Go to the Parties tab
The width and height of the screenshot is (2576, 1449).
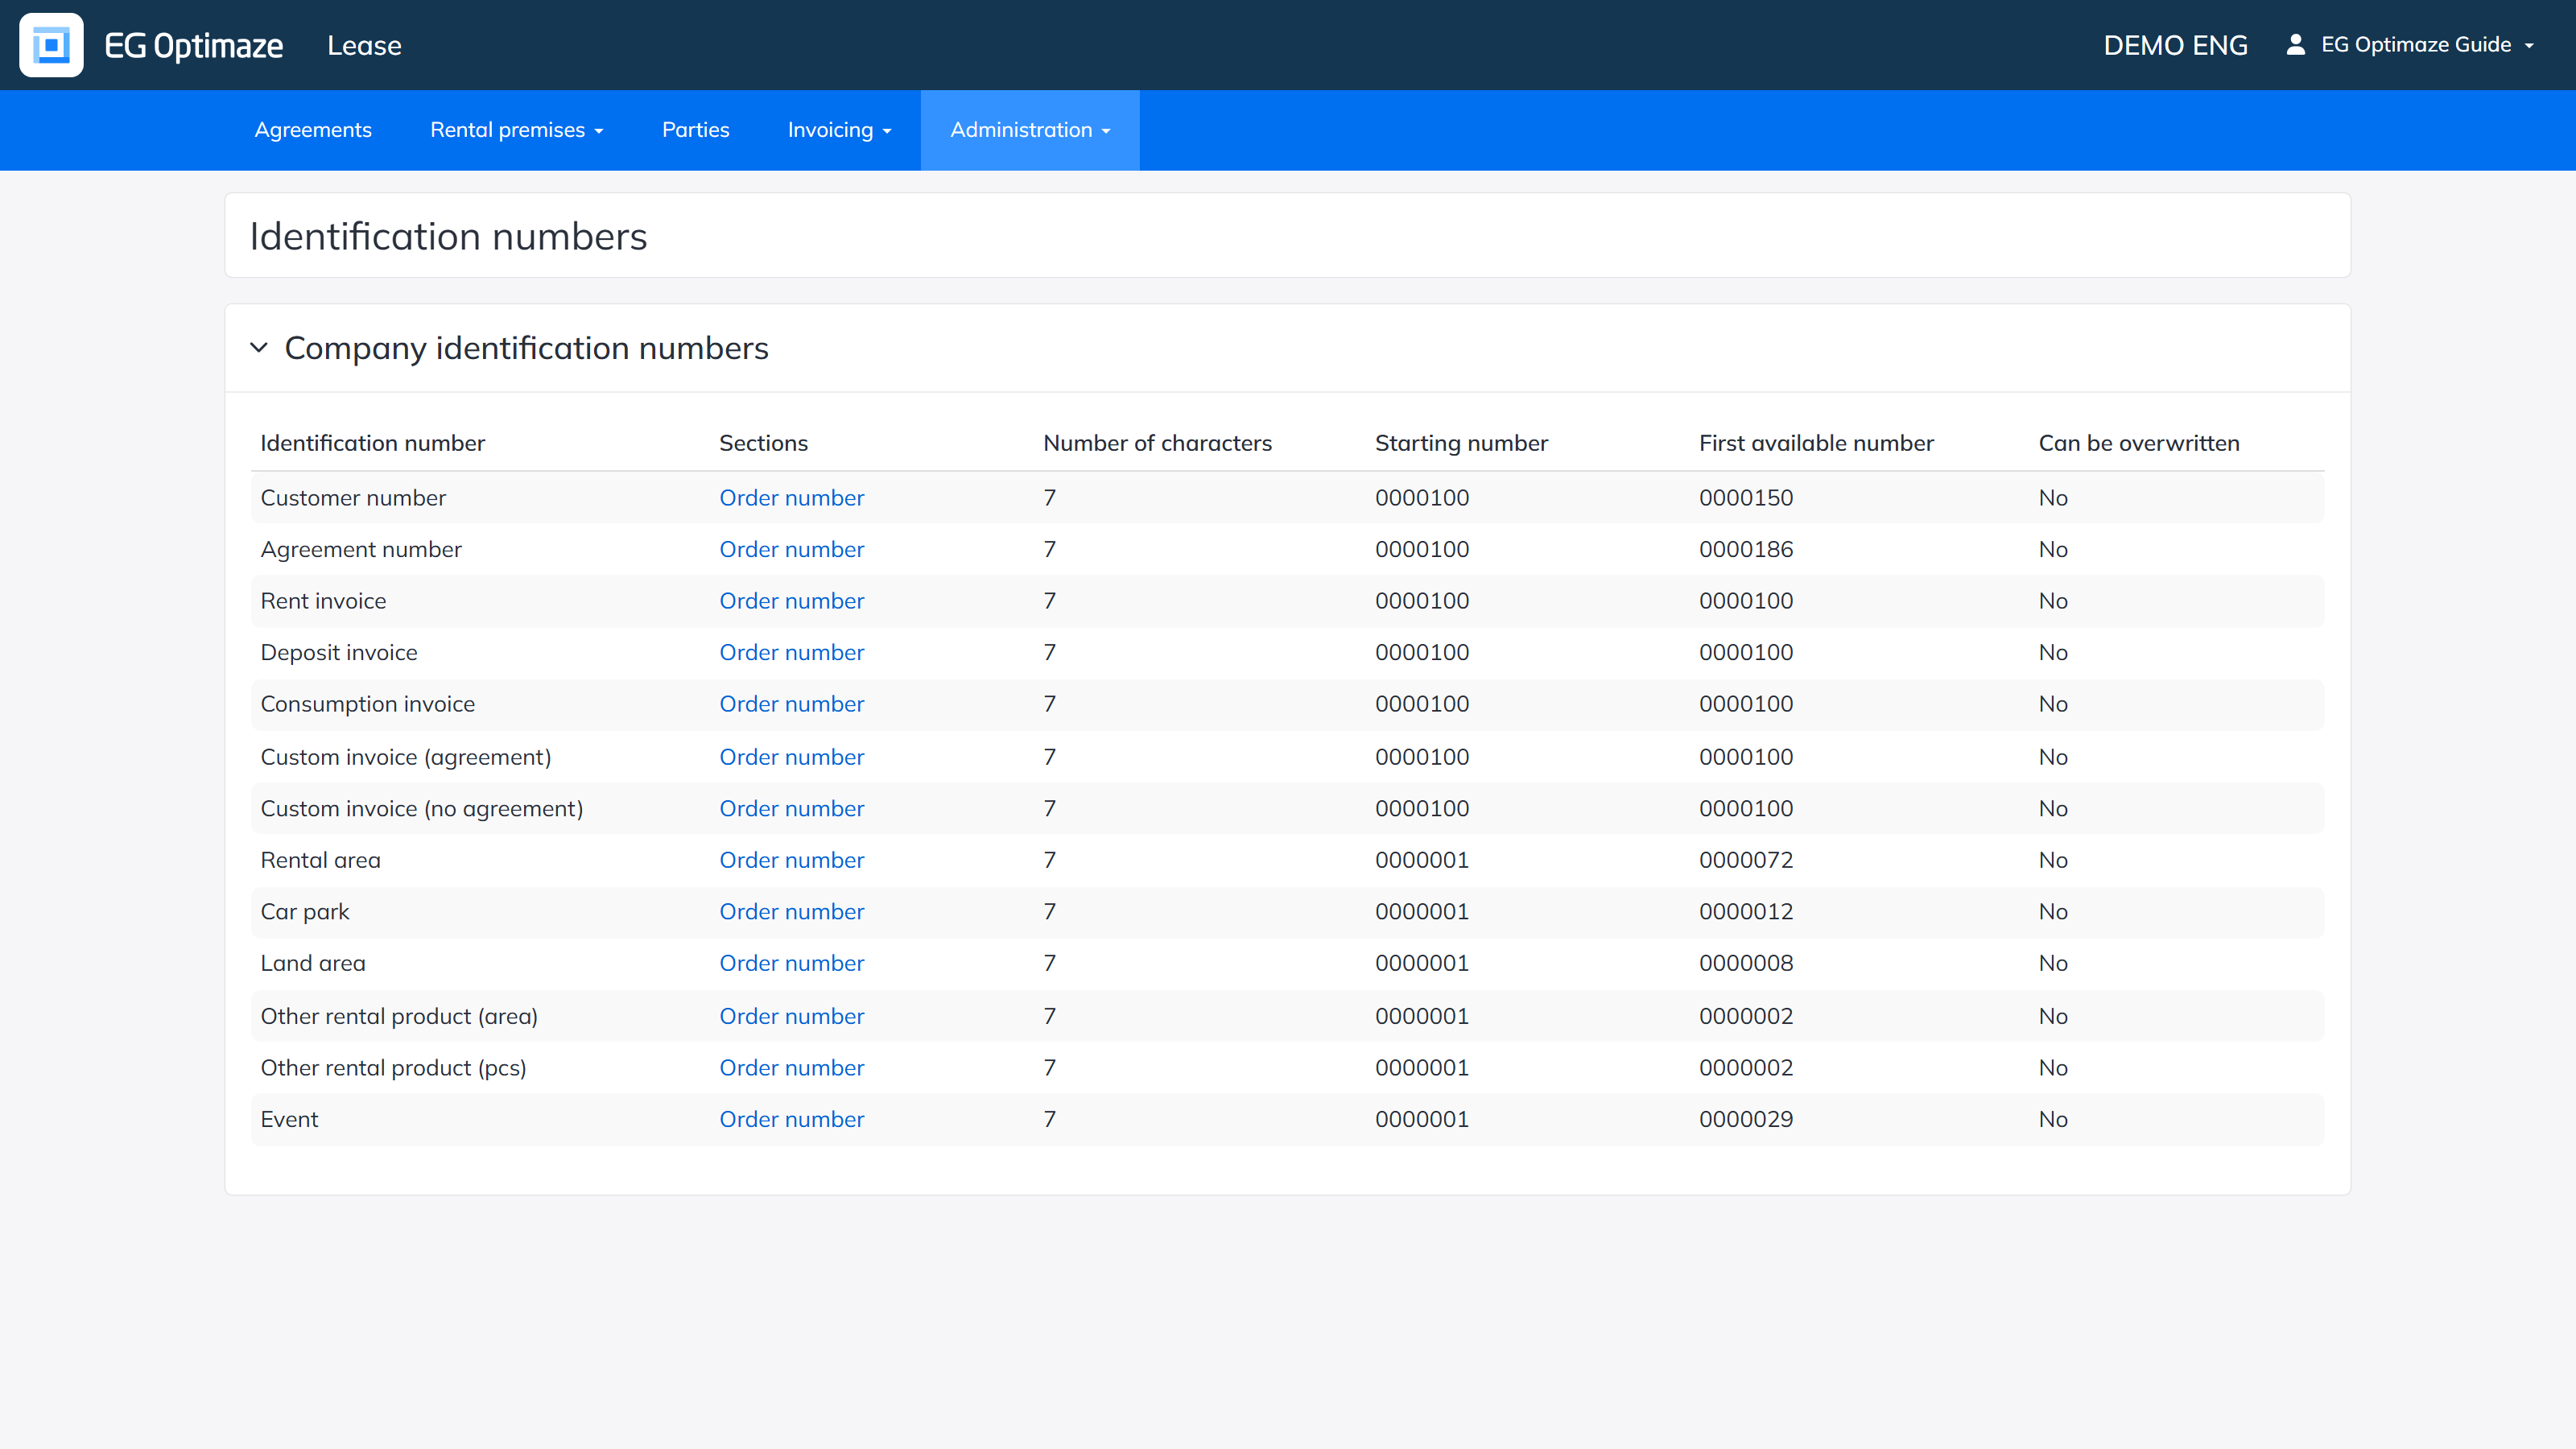click(x=696, y=130)
